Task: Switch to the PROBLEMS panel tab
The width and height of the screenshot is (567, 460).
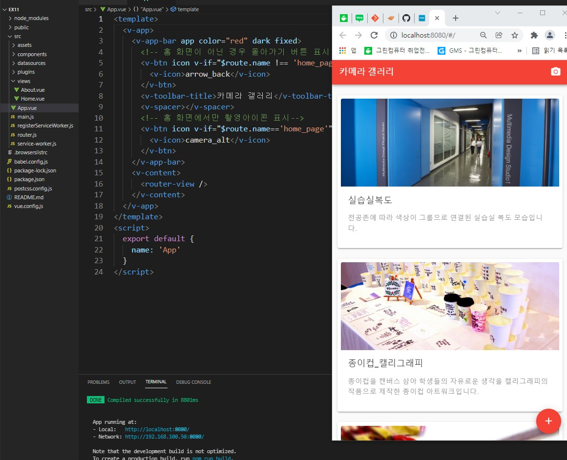Action: click(98, 382)
